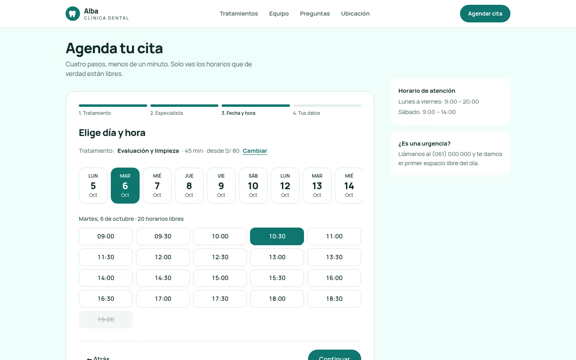The image size is (576, 360).
Task: Select the 12:00 time slot
Action: pos(163,257)
